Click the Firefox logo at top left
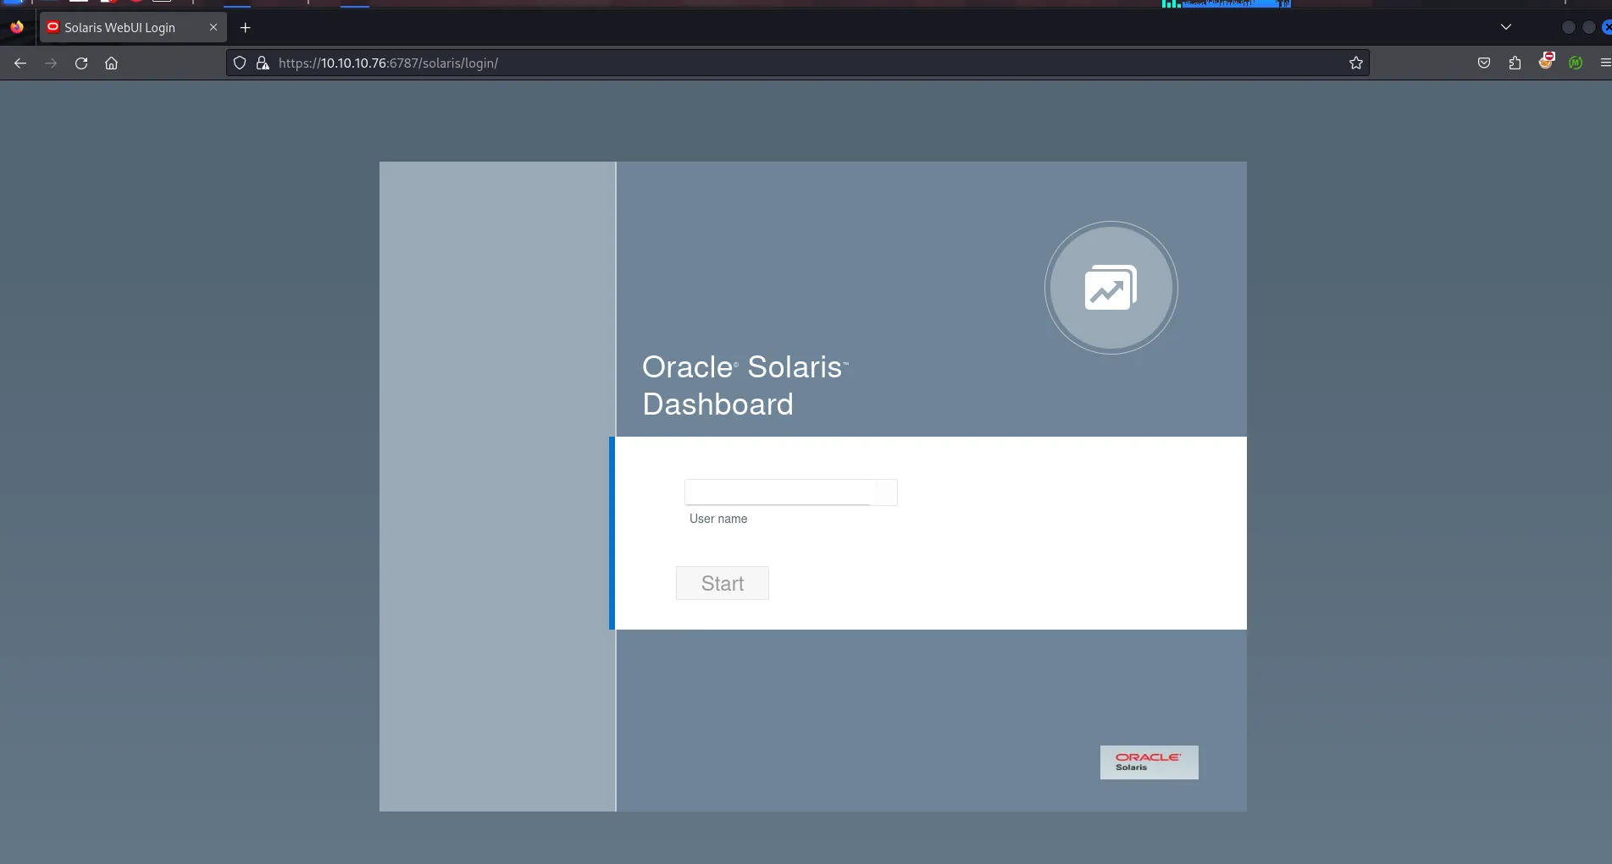The image size is (1612, 864). click(x=17, y=27)
